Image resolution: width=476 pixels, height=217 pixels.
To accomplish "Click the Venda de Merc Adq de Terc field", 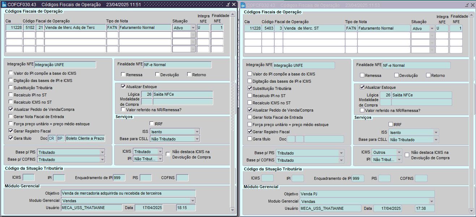I will pos(75,27).
